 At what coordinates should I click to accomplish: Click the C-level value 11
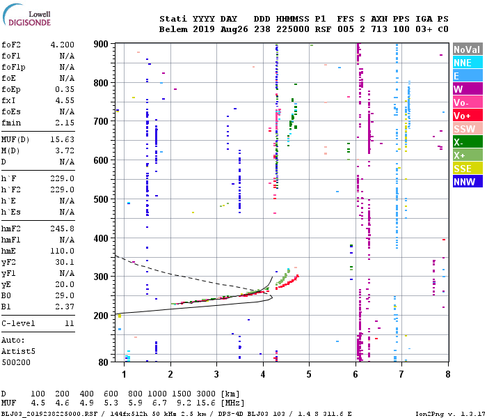pos(70,323)
